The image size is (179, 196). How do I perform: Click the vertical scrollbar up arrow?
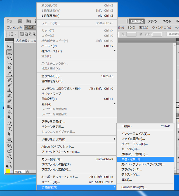coord(175,45)
